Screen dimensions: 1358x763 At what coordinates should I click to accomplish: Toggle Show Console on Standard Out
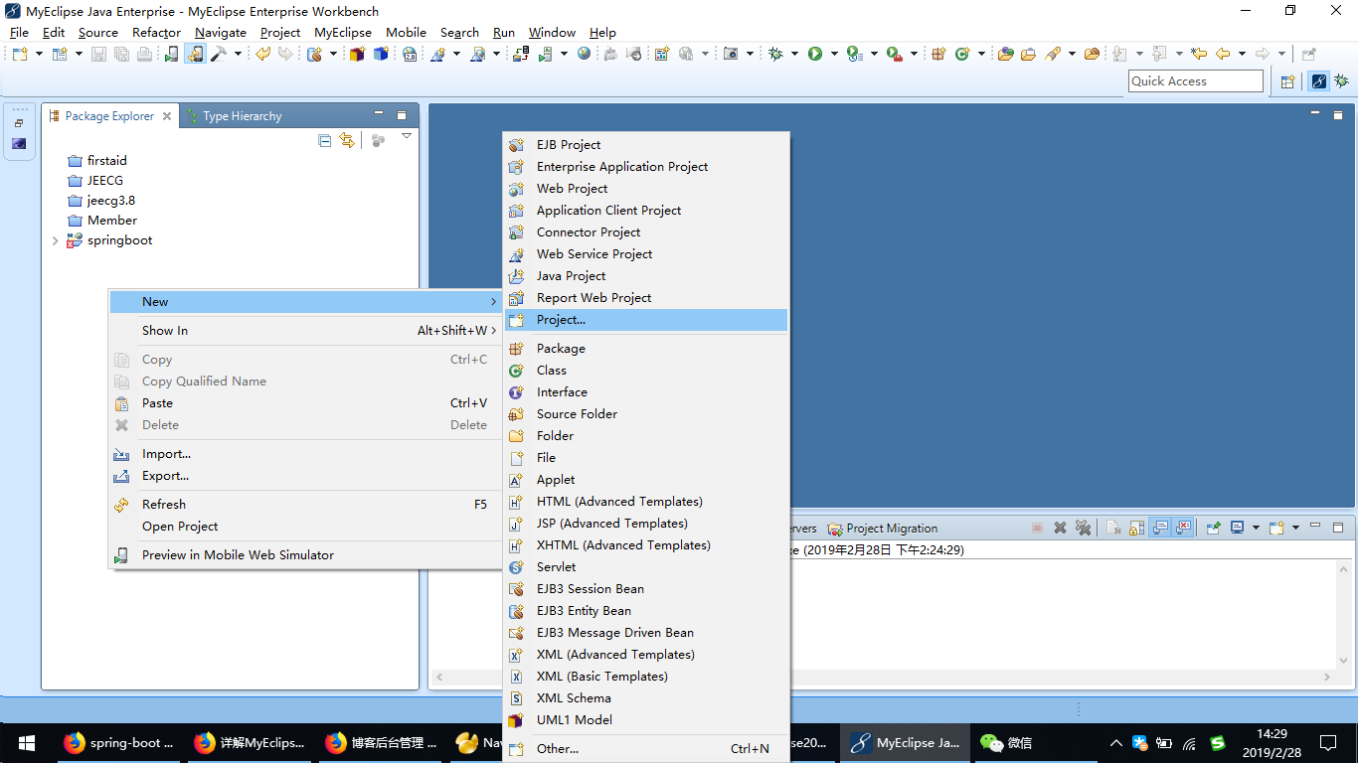[1160, 528]
